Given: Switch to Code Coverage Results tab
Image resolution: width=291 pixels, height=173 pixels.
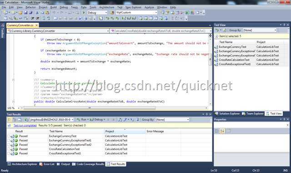Looking at the screenshot, I should pos(88,164).
